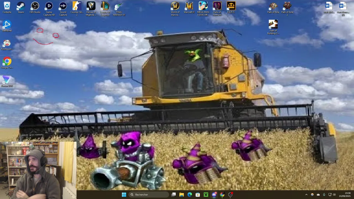
Task: Select the Heroes of Might & Magic shortcut
Action: [91, 9]
